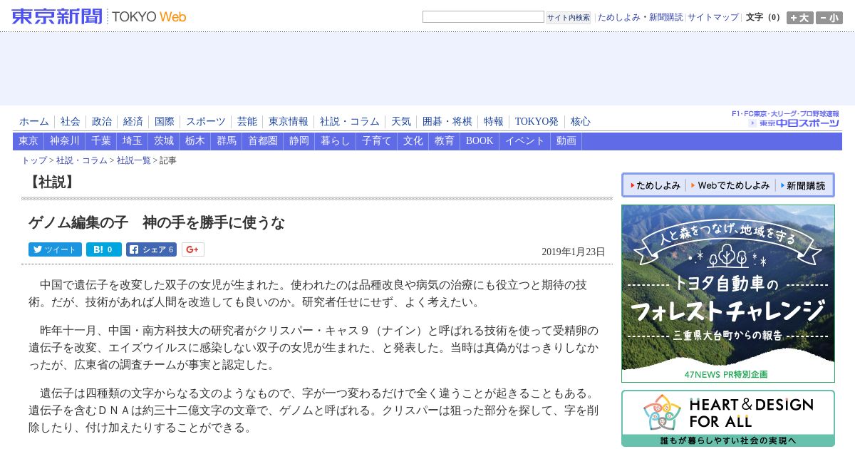Open the 社会 section
Screen dimensions: 855x449
coord(71,122)
